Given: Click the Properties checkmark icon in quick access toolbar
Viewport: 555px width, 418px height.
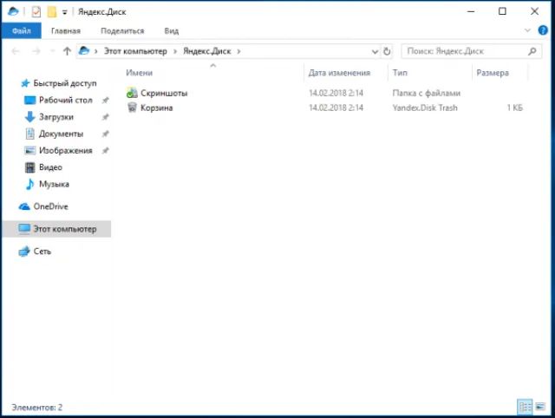Looking at the screenshot, I should click(x=36, y=11).
